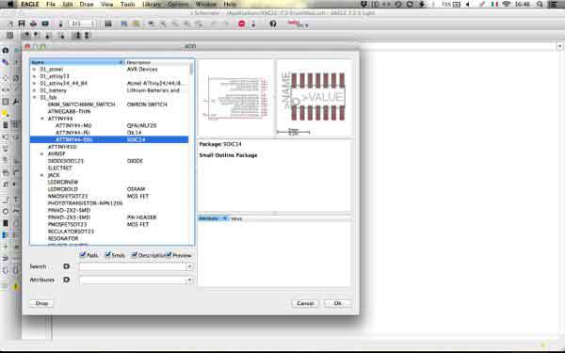Image resolution: width=565 pixels, height=353 pixels.
Task: Collapse the ATTINY44 device node
Action: [x=41, y=119]
